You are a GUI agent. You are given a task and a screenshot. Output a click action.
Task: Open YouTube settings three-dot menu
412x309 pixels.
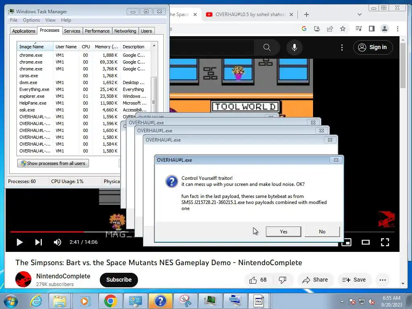coord(342,47)
